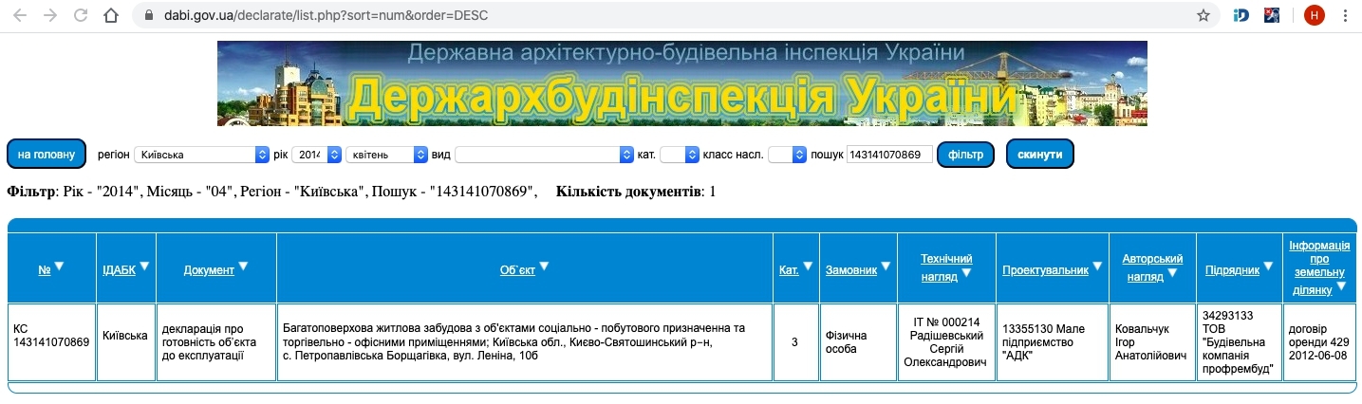Click the № column header link
Screen dimensions: 1362x404
click(x=44, y=270)
